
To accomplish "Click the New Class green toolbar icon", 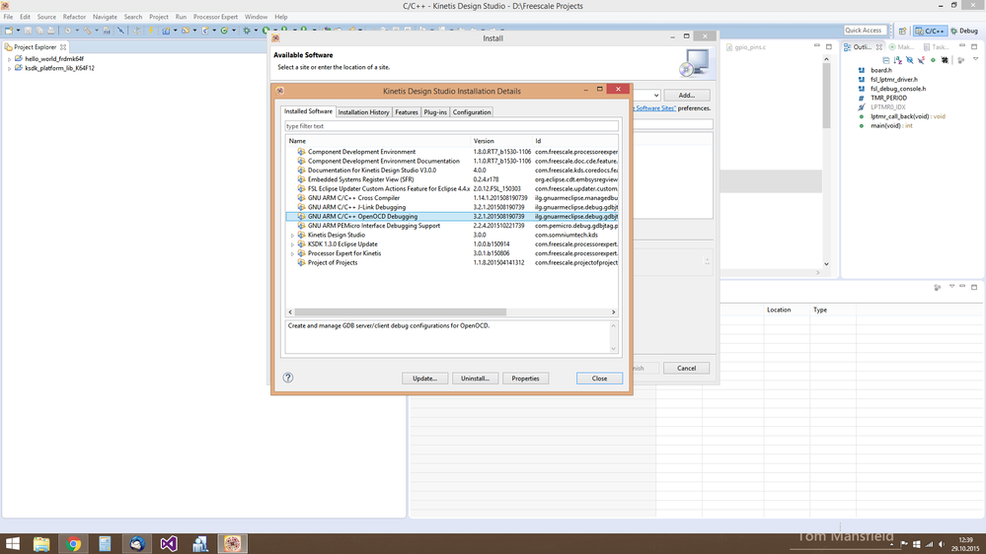I will point(224,31).
